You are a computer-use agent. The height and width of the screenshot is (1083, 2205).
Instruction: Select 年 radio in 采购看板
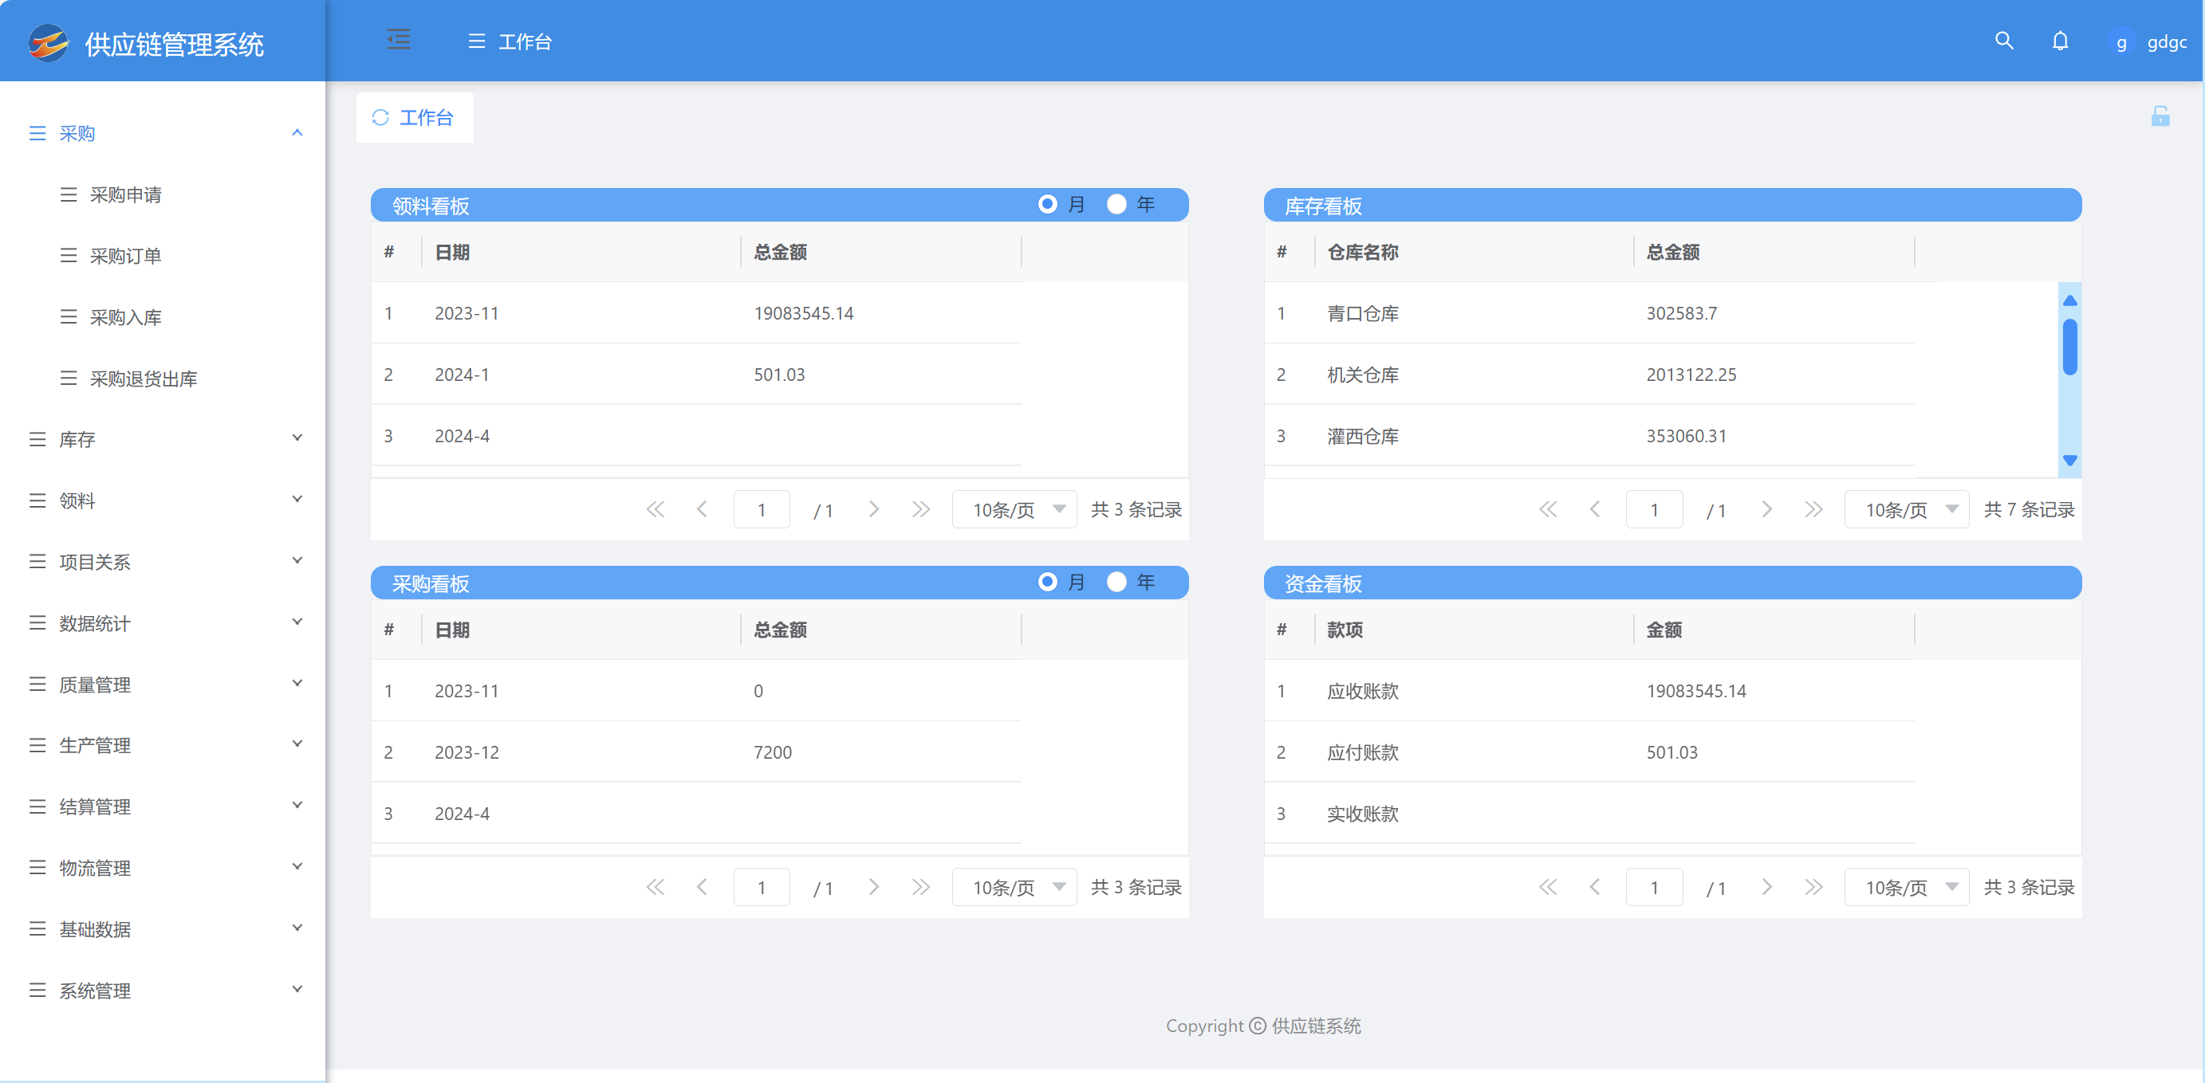pyautogui.click(x=1116, y=582)
